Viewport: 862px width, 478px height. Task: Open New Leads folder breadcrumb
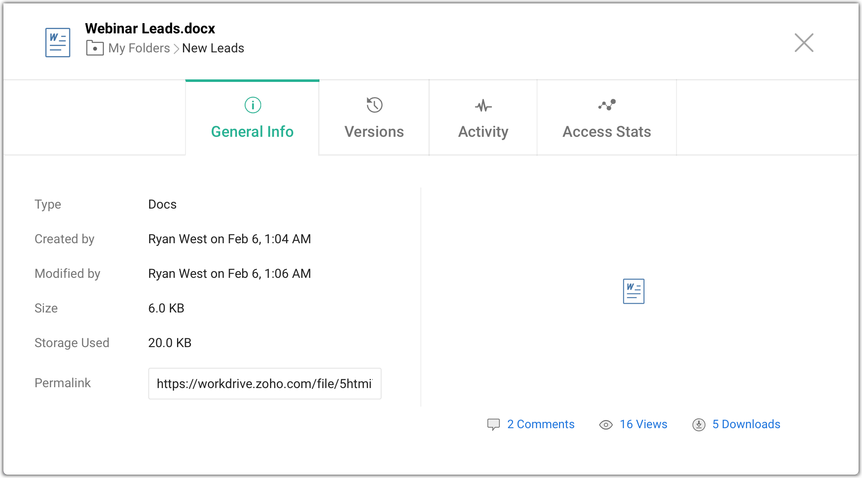click(x=213, y=48)
